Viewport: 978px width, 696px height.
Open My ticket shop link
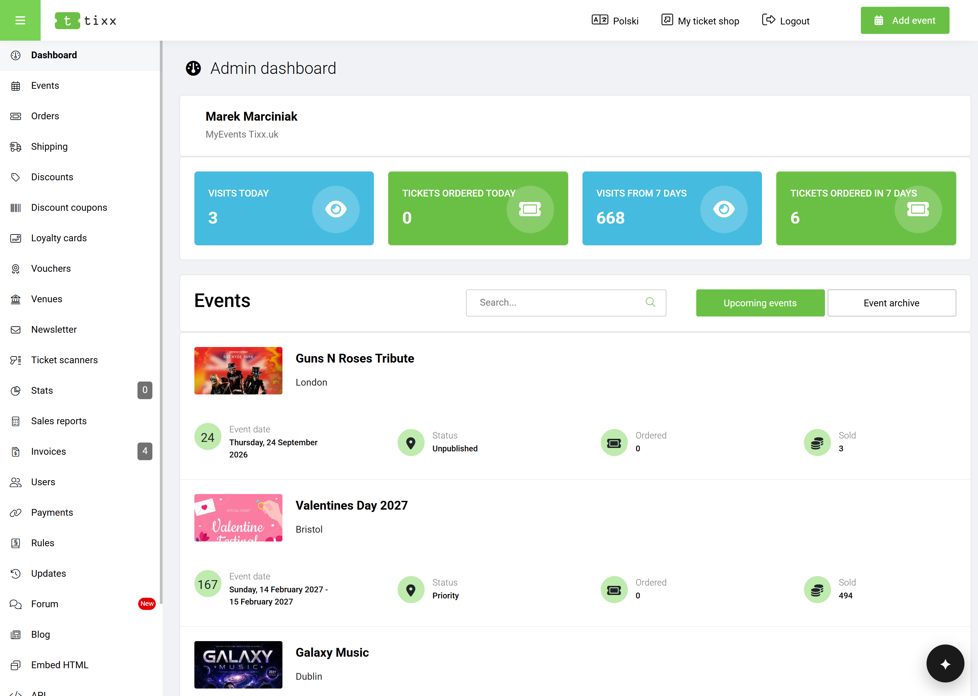pos(700,21)
